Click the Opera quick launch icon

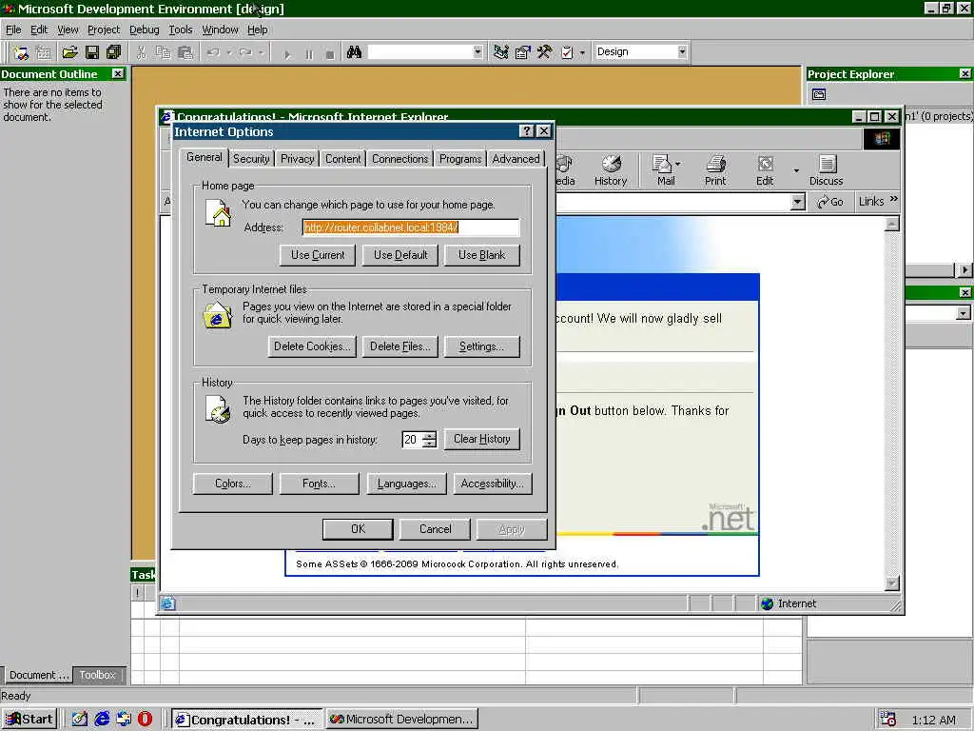coord(145,719)
